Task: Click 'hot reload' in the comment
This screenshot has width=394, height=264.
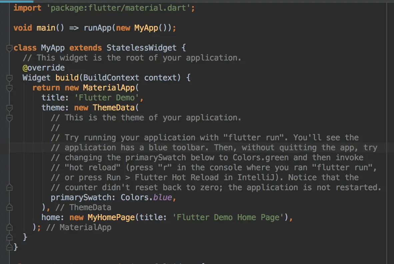Action: [x=93, y=167]
